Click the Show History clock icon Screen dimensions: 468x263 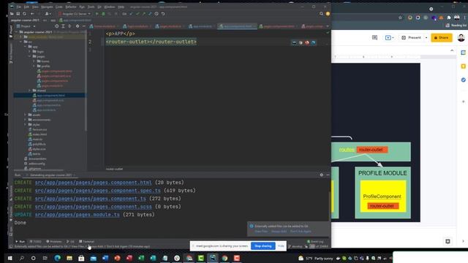[x=156, y=14]
